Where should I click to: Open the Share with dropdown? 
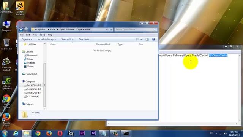(67, 39)
